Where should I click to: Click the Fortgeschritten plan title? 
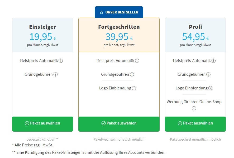click(x=119, y=27)
